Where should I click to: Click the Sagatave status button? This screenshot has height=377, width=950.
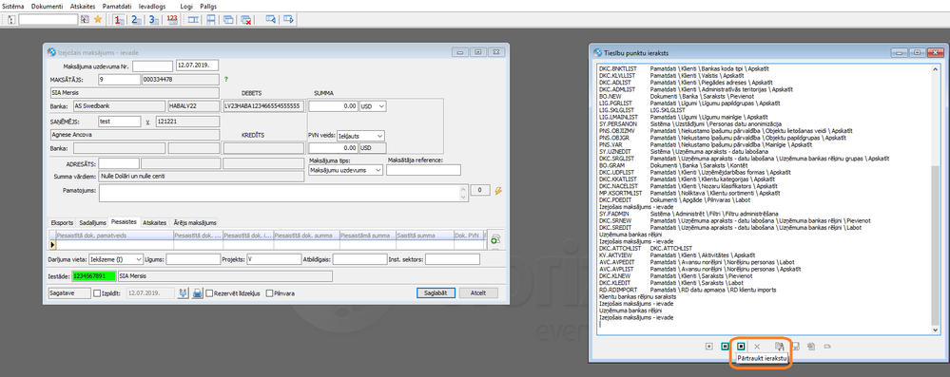tap(69, 293)
